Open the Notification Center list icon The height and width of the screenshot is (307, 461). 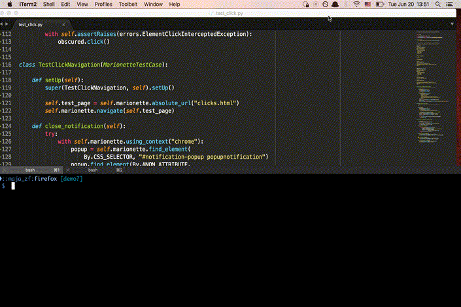click(x=449, y=4)
